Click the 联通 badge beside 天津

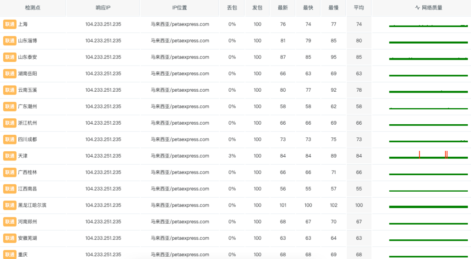point(10,156)
